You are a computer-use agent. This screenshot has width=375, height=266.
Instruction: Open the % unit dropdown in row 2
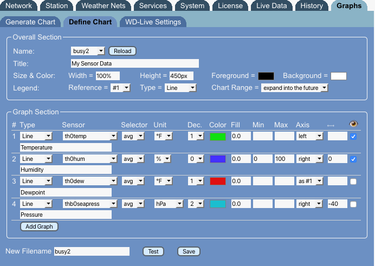point(163,159)
